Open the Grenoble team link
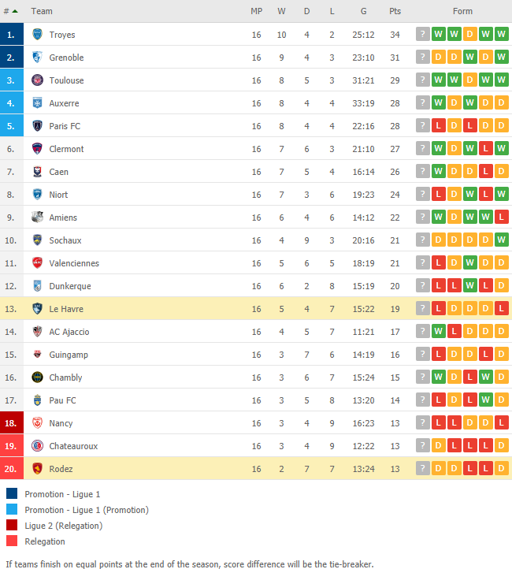 (x=66, y=58)
